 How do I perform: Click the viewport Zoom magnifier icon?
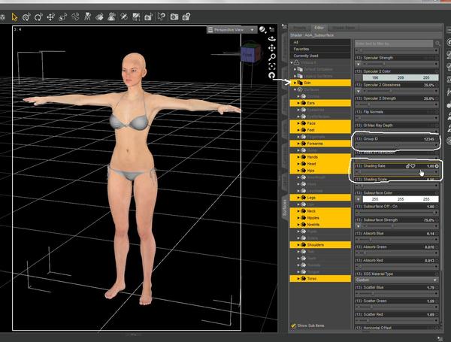[272, 57]
